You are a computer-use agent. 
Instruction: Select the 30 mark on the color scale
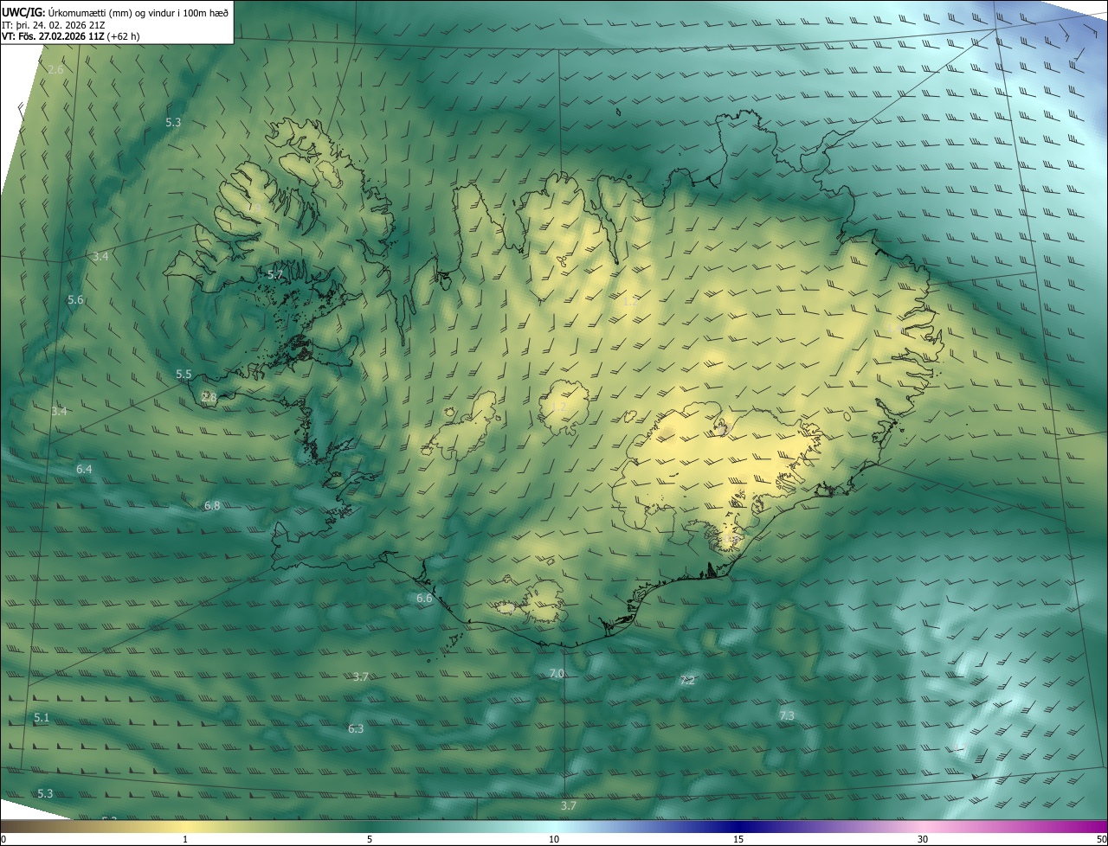923,839
